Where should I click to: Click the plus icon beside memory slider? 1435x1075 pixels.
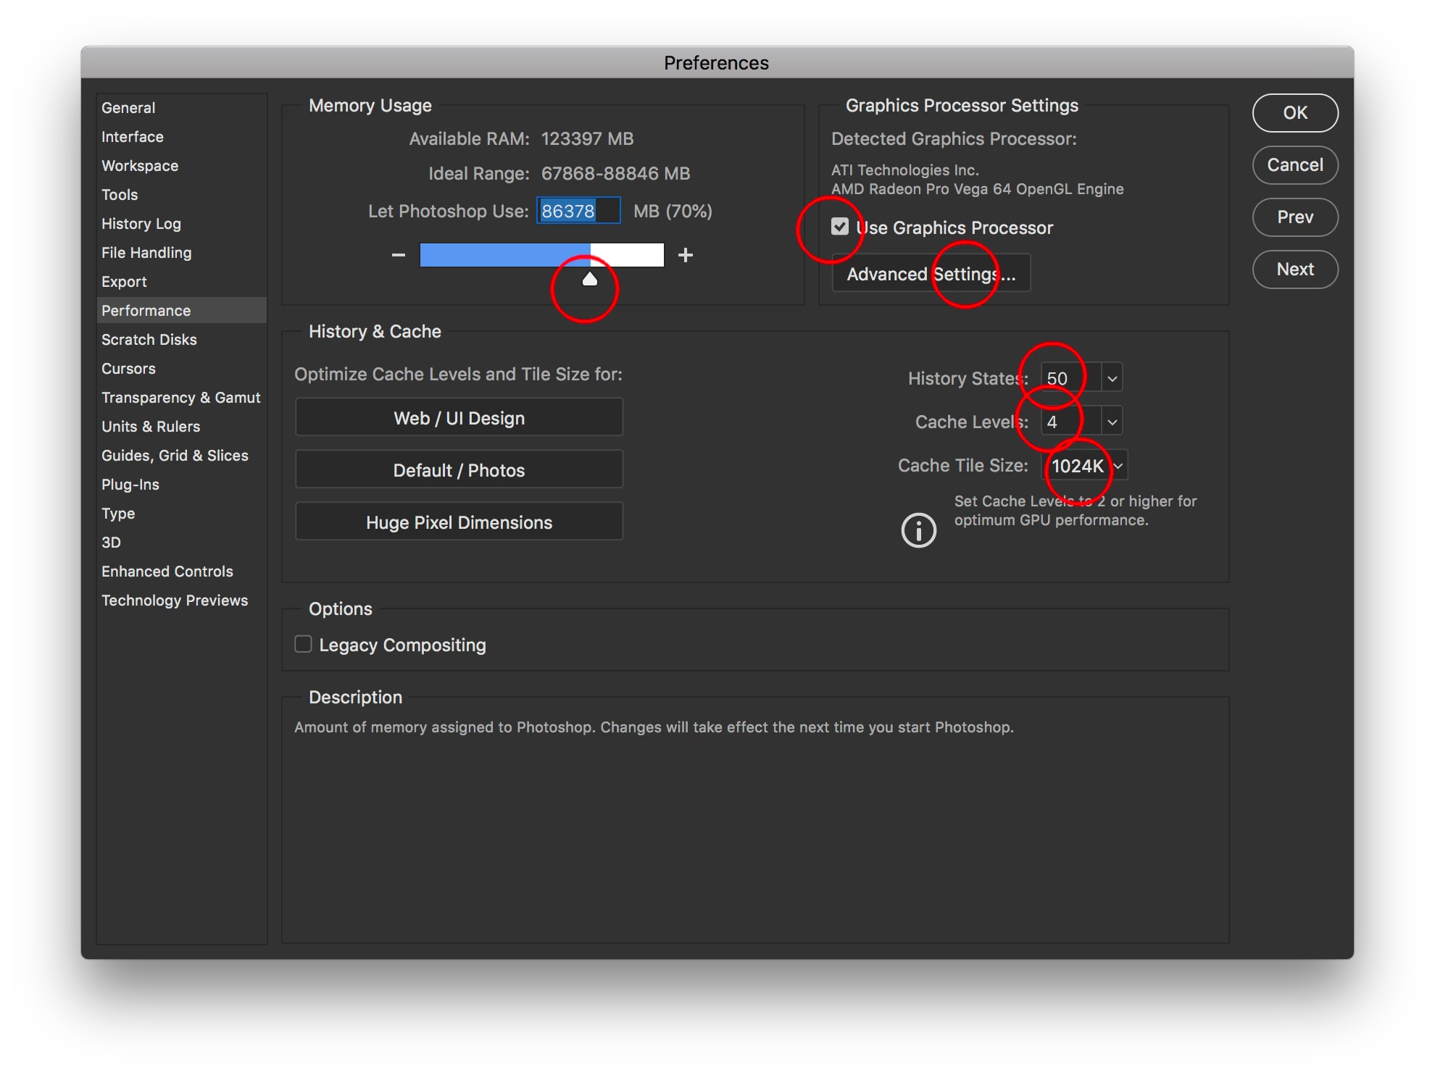click(685, 255)
